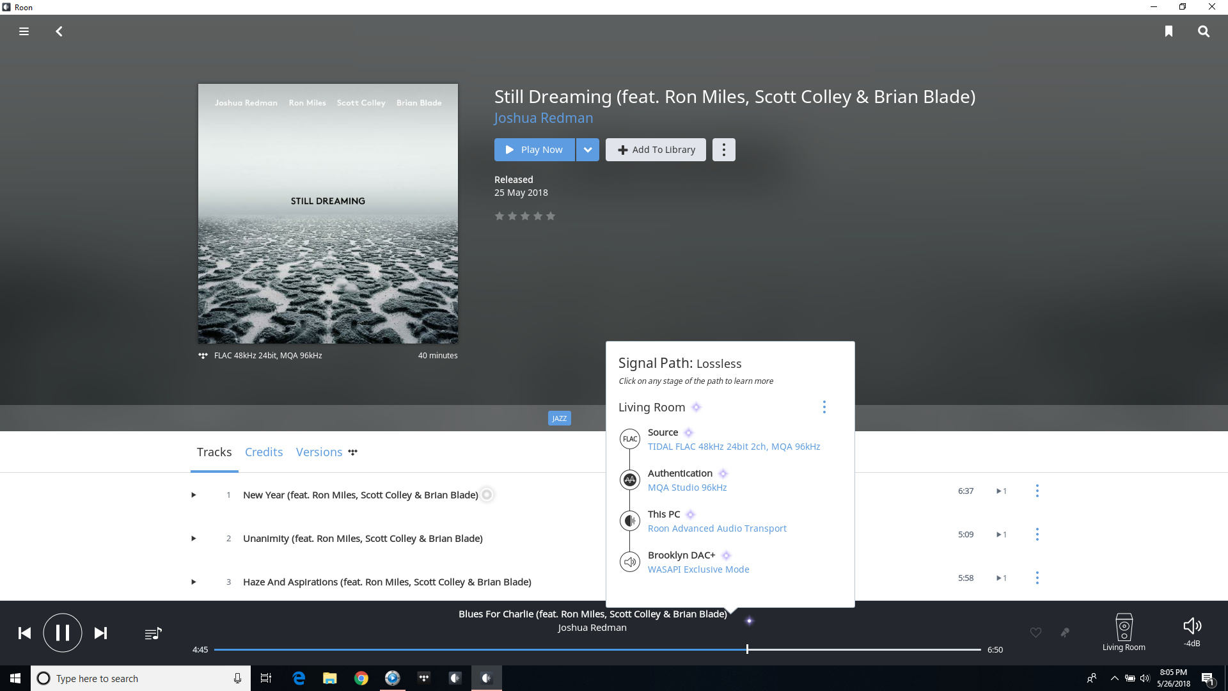
Task: Open the play queue icon
Action: click(153, 633)
